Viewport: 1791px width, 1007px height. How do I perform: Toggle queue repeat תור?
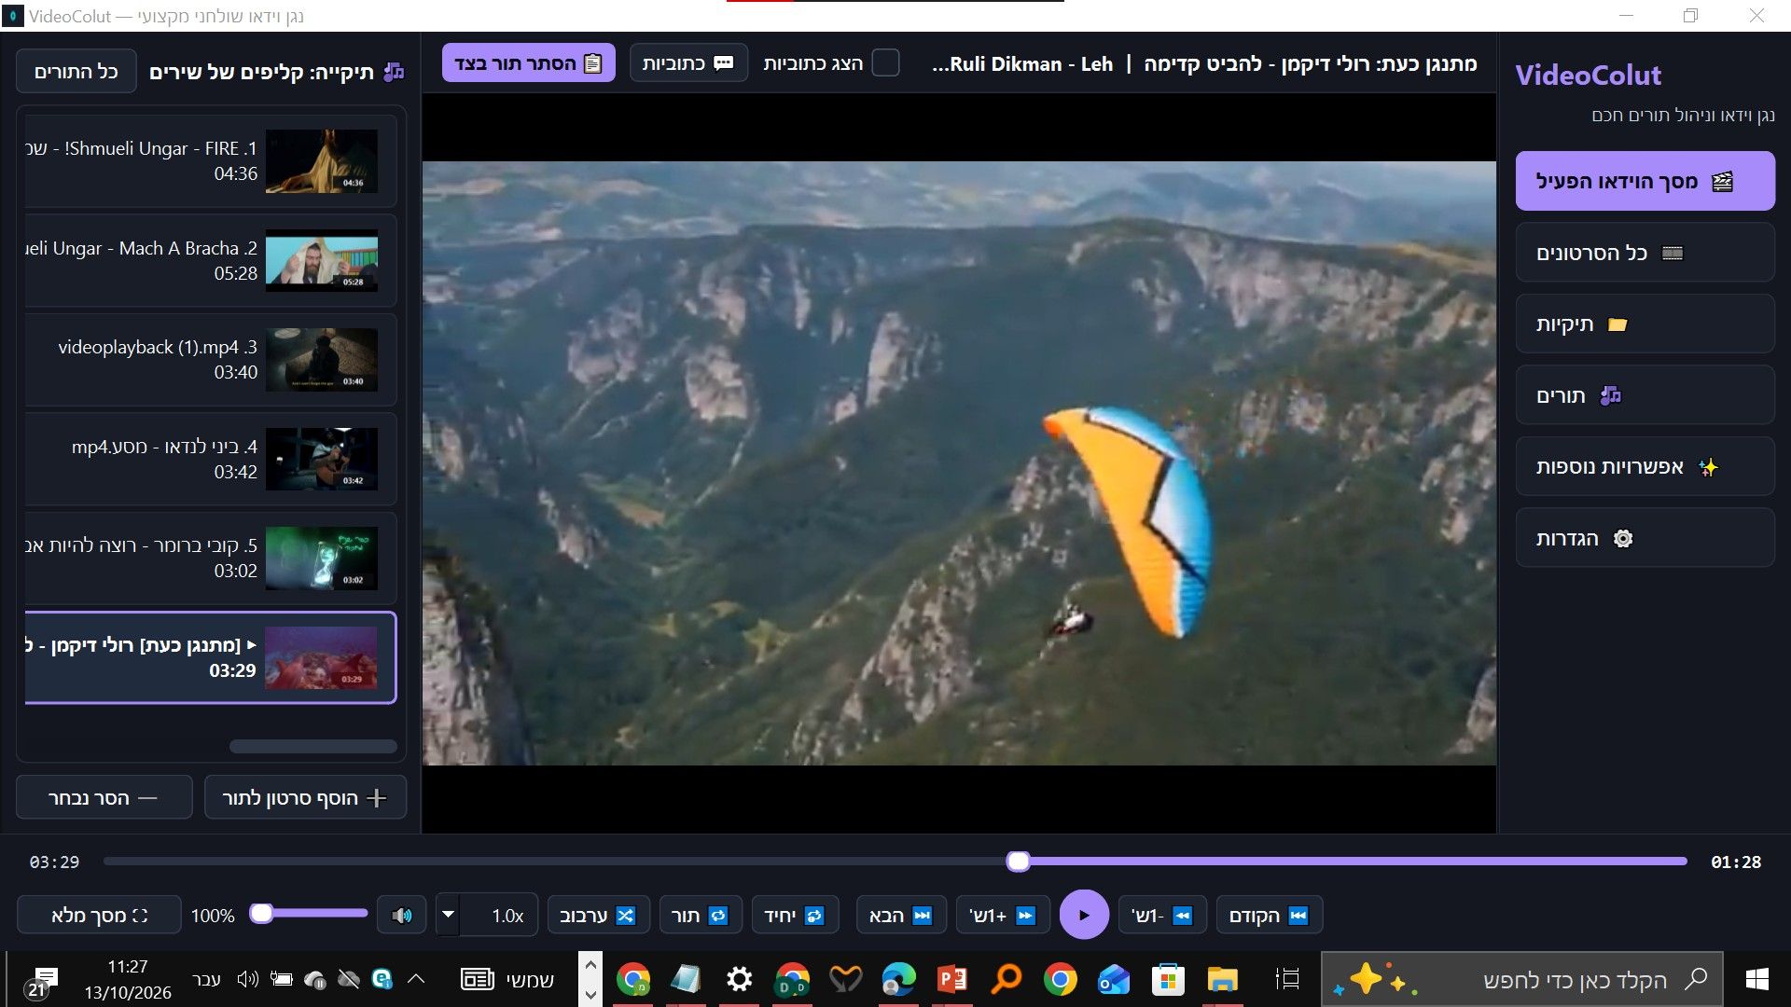click(701, 916)
